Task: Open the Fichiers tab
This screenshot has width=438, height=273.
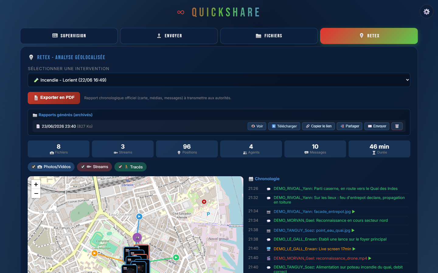Action: [x=269, y=36]
